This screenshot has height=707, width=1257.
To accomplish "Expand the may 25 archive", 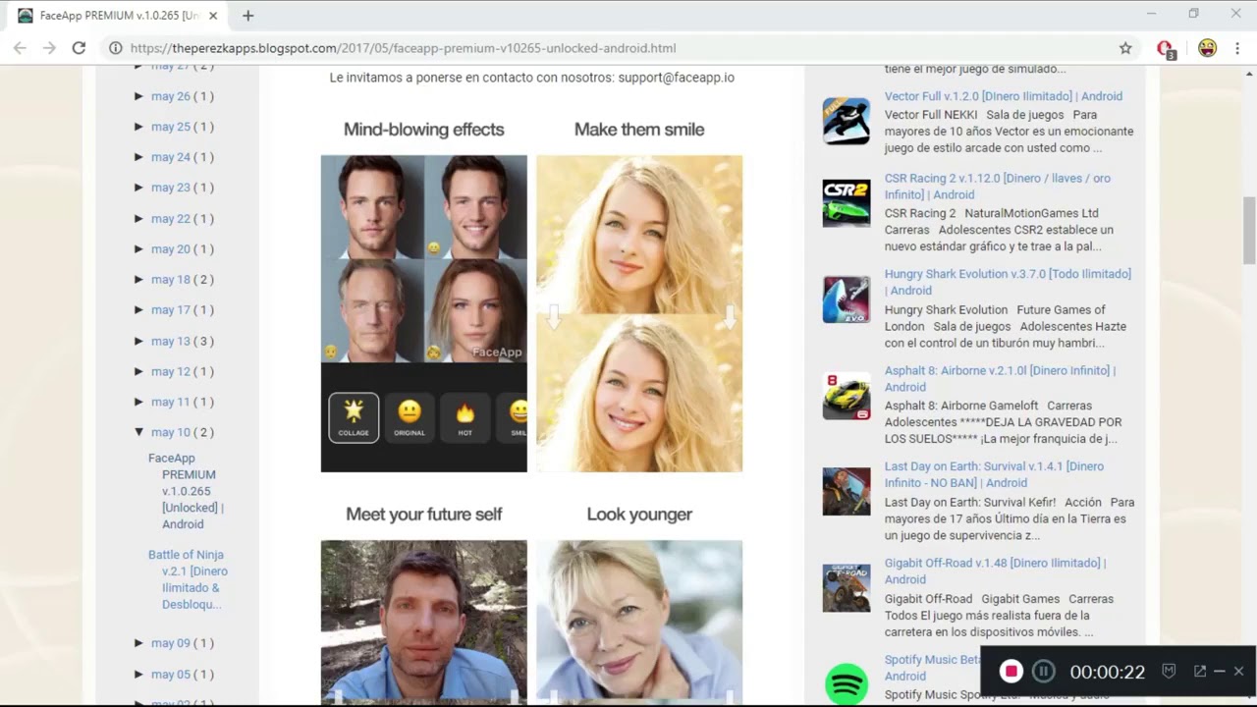I will [x=138, y=127].
